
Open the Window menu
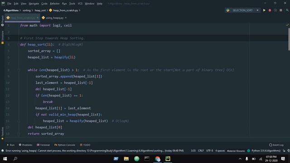point(90,4)
